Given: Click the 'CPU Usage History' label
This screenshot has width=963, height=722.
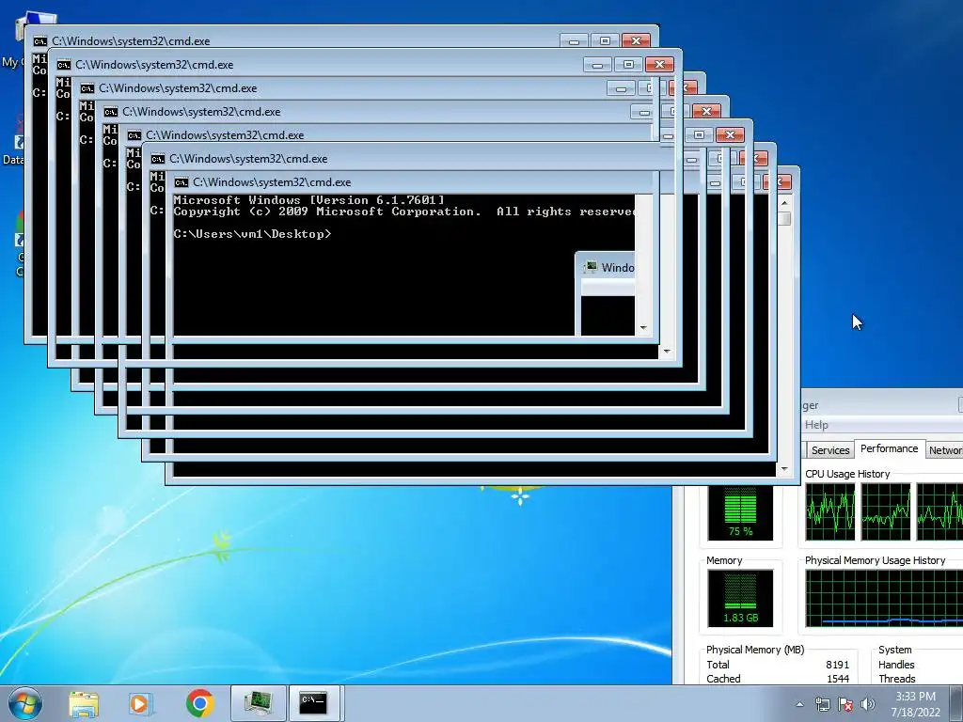Looking at the screenshot, I should 847,474.
